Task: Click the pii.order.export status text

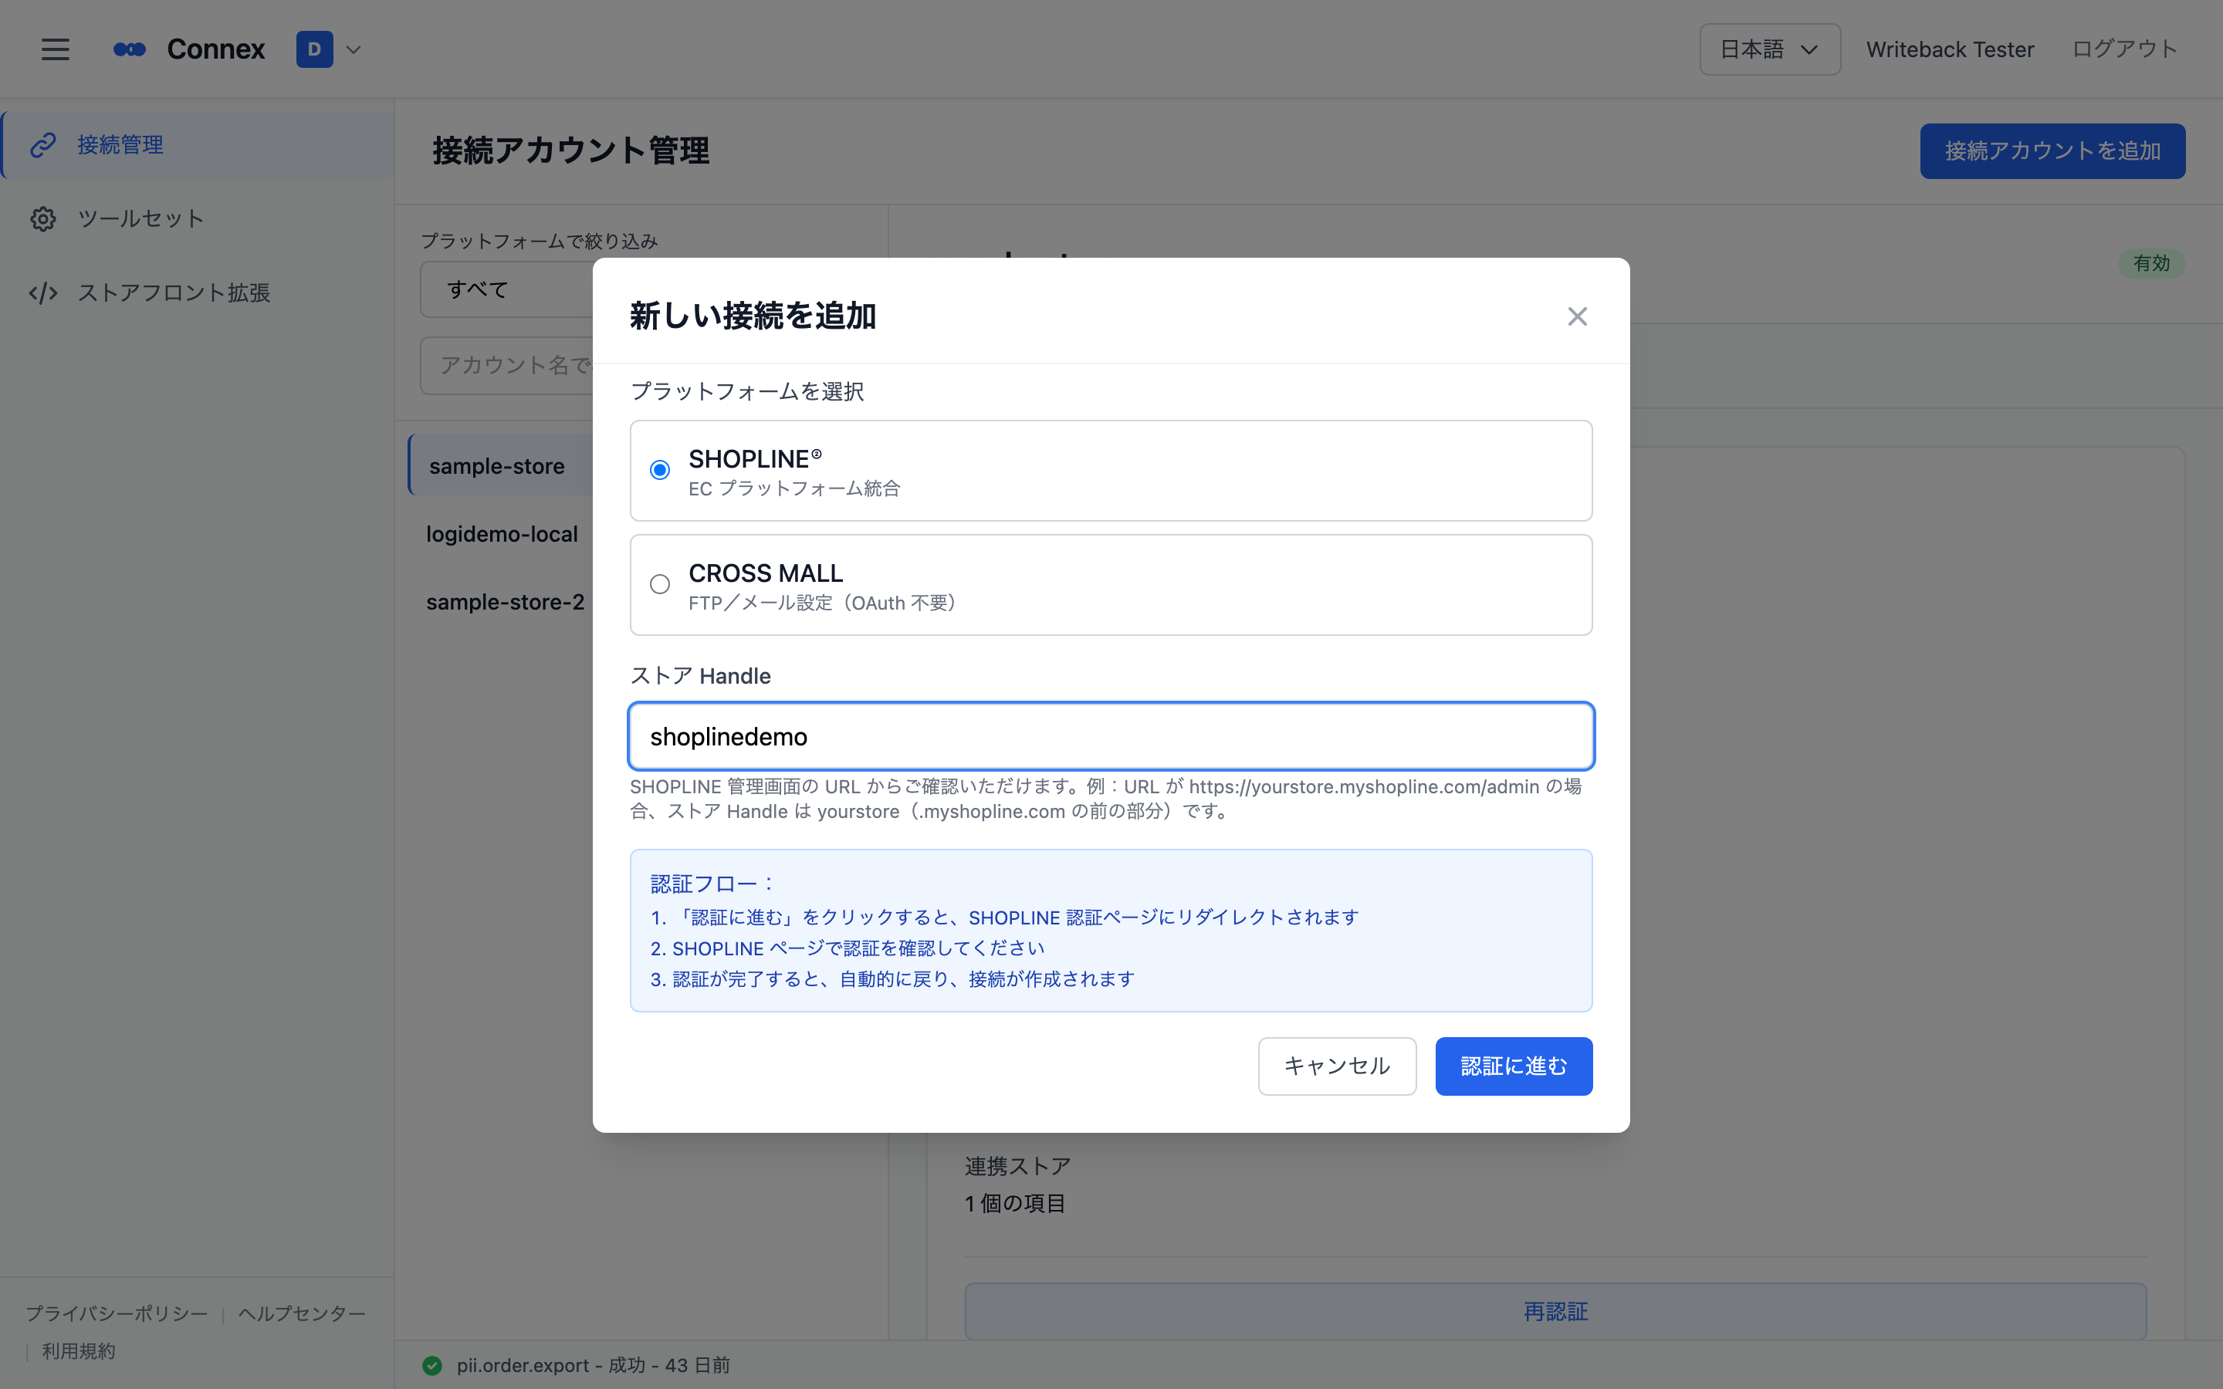Action: coord(594,1365)
